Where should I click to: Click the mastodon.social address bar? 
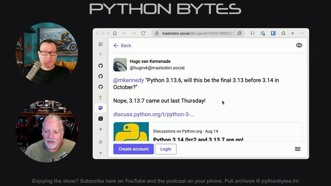tap(198, 33)
